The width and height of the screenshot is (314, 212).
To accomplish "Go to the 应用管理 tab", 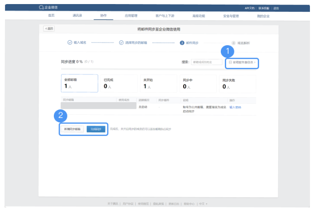I will pyautogui.click(x=131, y=16).
